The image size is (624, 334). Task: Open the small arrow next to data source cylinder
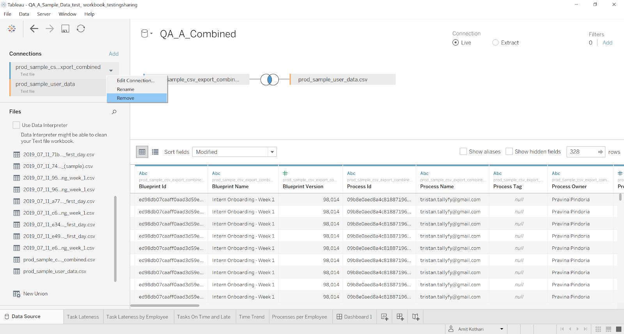tap(151, 33)
